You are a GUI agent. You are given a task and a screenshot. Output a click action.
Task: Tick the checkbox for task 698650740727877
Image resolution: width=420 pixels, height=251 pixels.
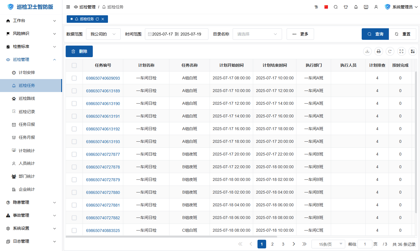(74, 154)
